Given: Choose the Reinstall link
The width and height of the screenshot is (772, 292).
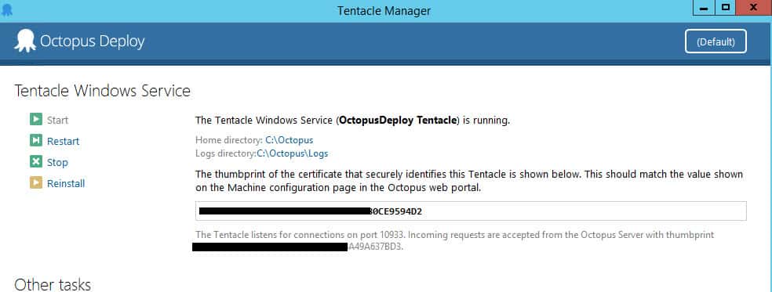Looking at the screenshot, I should click(66, 183).
